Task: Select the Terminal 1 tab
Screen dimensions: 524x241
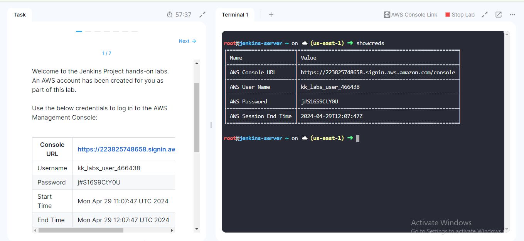Action: pyautogui.click(x=235, y=14)
